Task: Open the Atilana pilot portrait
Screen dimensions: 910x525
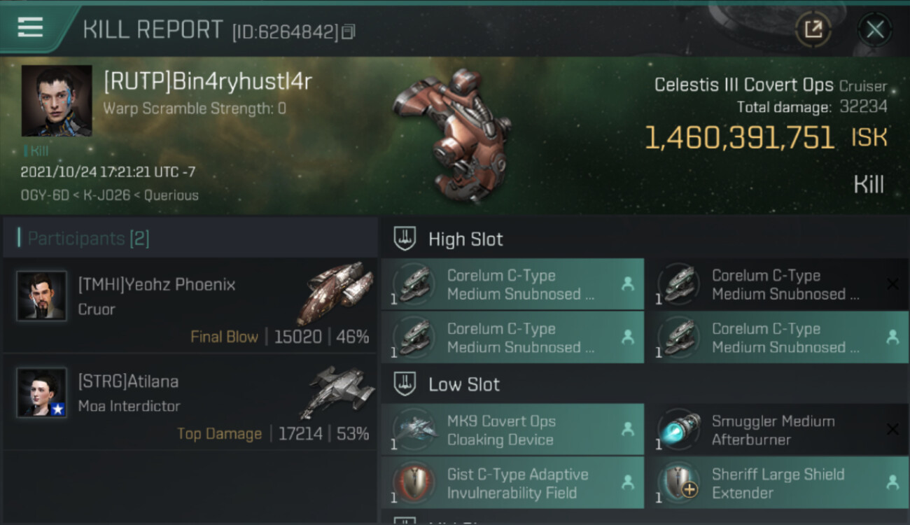Action: click(42, 393)
